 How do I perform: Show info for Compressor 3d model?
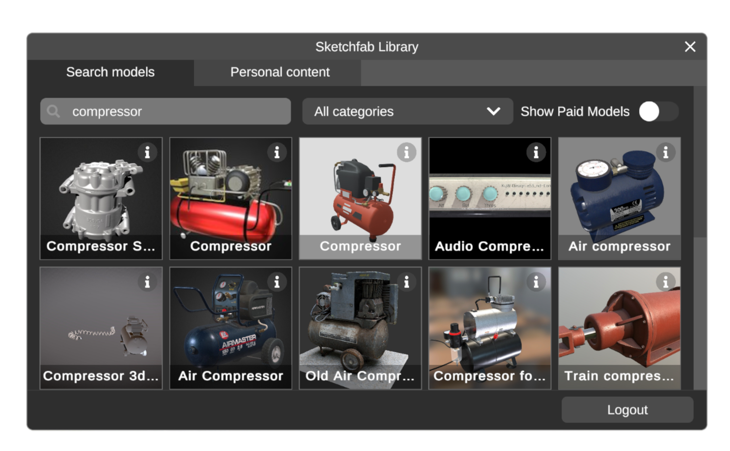(147, 282)
